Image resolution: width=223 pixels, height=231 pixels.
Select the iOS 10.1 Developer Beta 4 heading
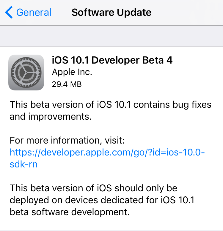click(x=112, y=60)
